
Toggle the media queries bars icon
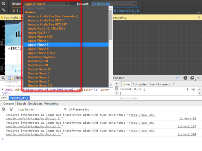click(3, 10)
